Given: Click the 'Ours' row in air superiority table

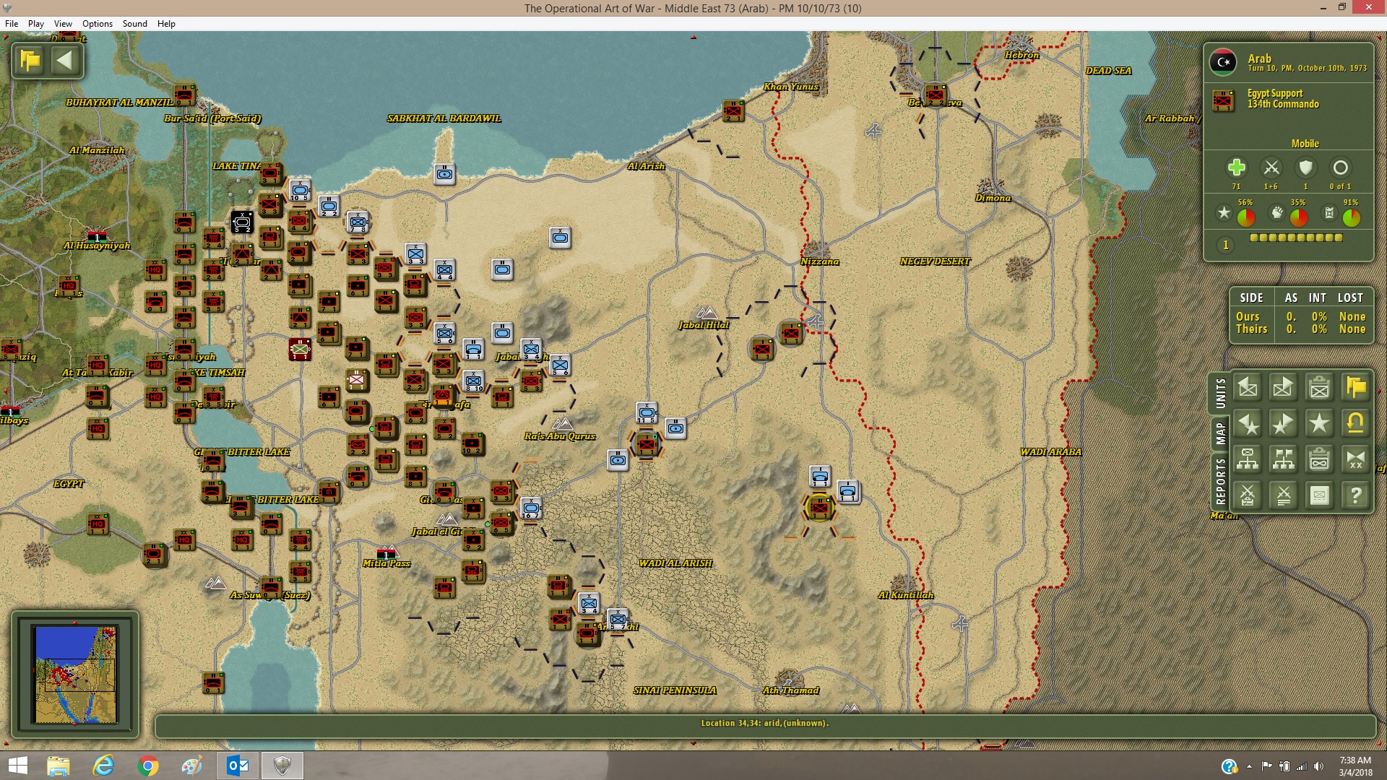Looking at the screenshot, I should click(1300, 316).
